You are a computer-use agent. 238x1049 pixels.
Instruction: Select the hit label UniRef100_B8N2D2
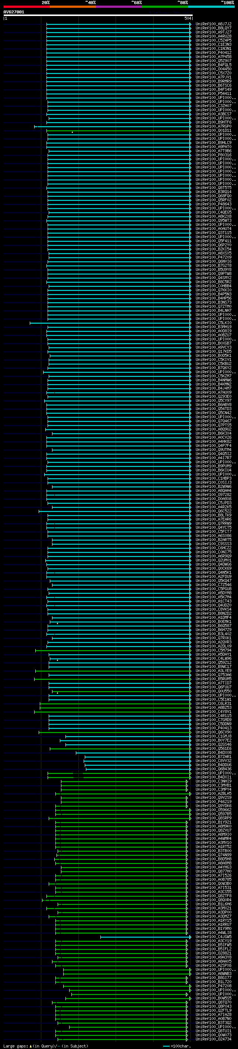213,614
